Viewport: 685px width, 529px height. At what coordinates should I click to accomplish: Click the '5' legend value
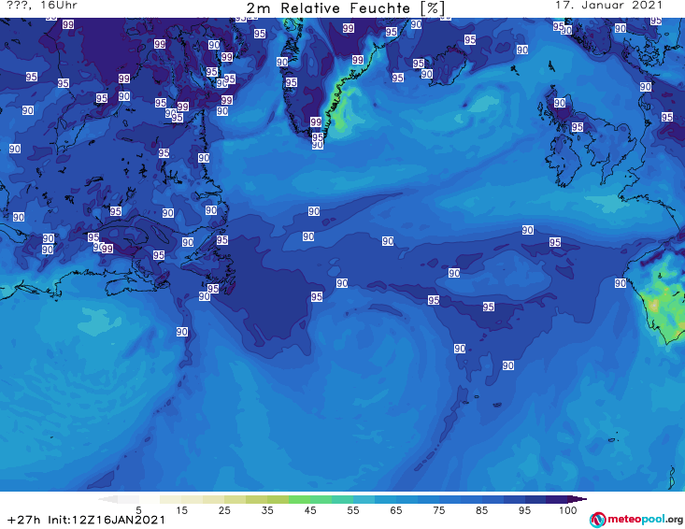pyautogui.click(x=138, y=510)
